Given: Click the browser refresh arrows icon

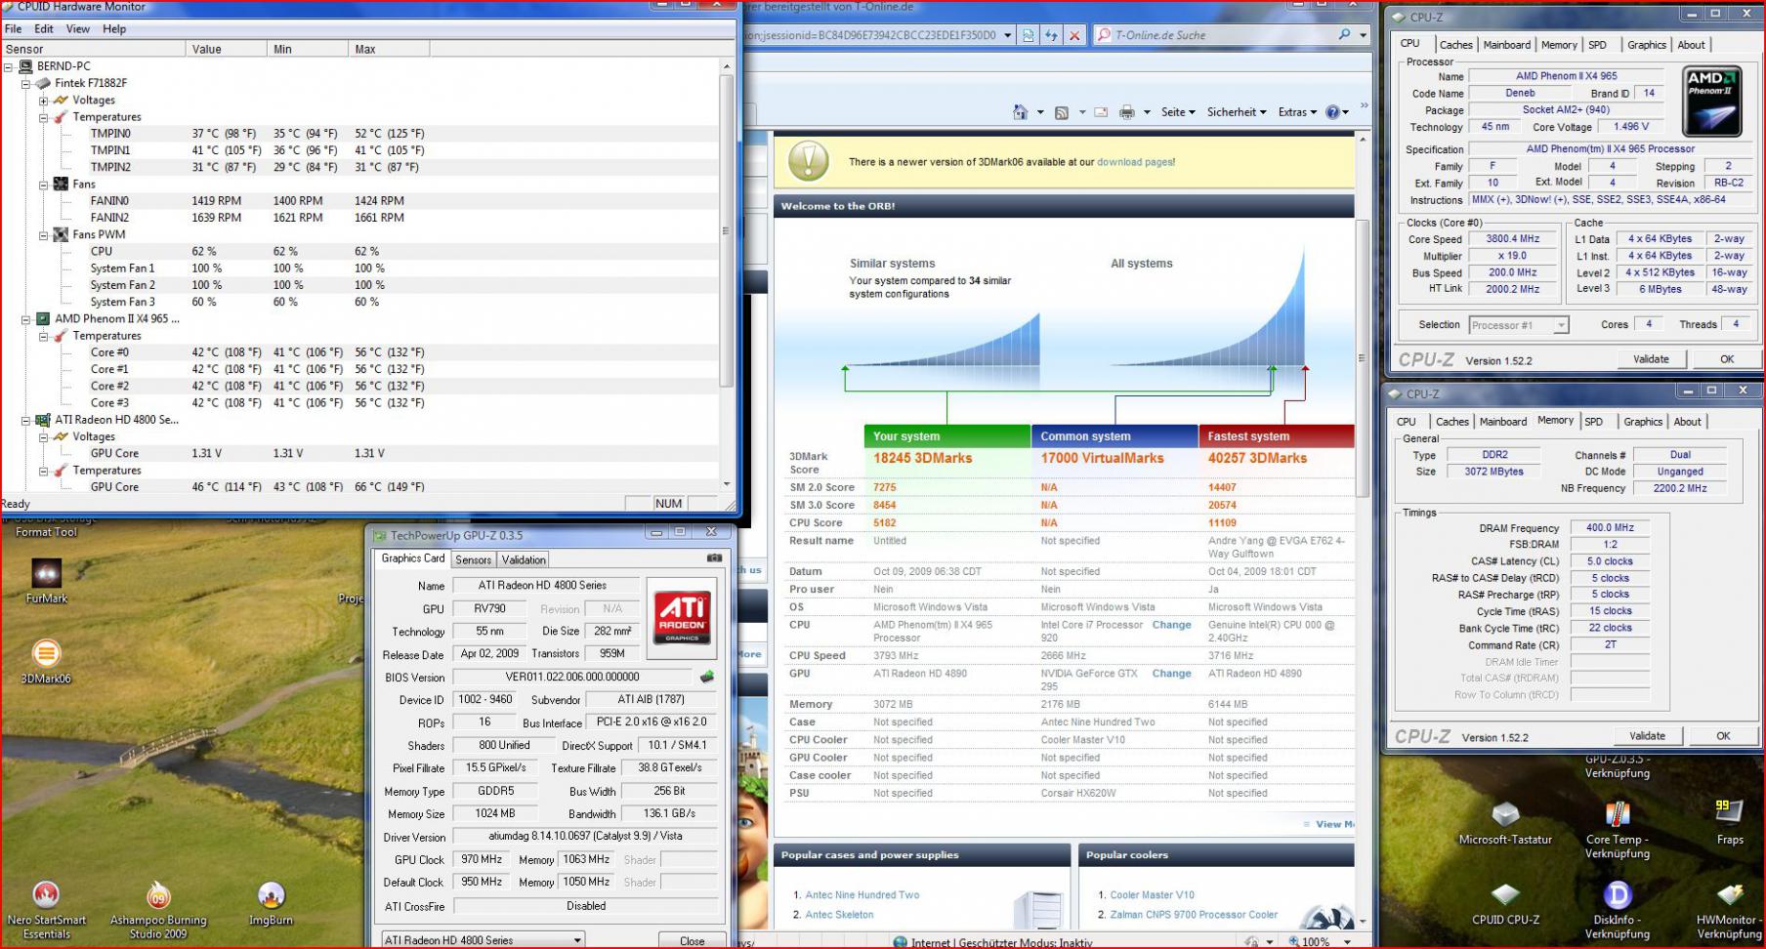Looking at the screenshot, I should point(1051,35).
